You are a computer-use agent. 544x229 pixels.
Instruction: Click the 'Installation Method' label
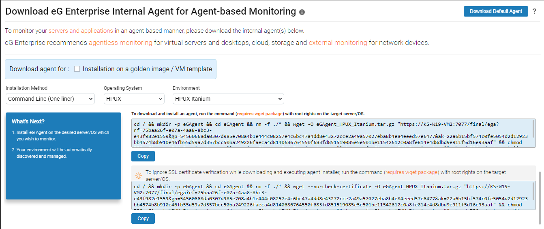click(x=26, y=88)
